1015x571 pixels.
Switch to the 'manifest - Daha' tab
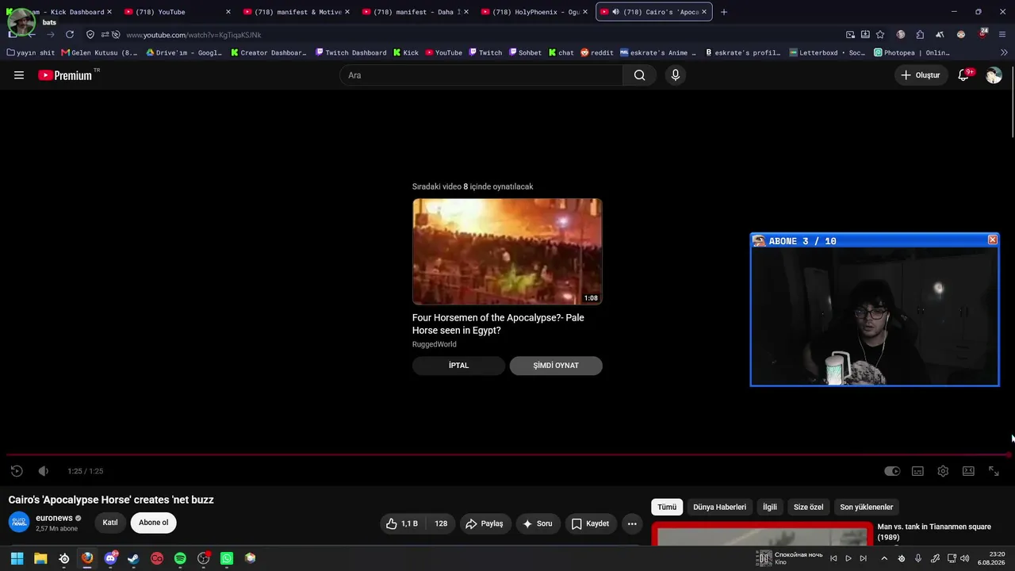[x=415, y=12]
